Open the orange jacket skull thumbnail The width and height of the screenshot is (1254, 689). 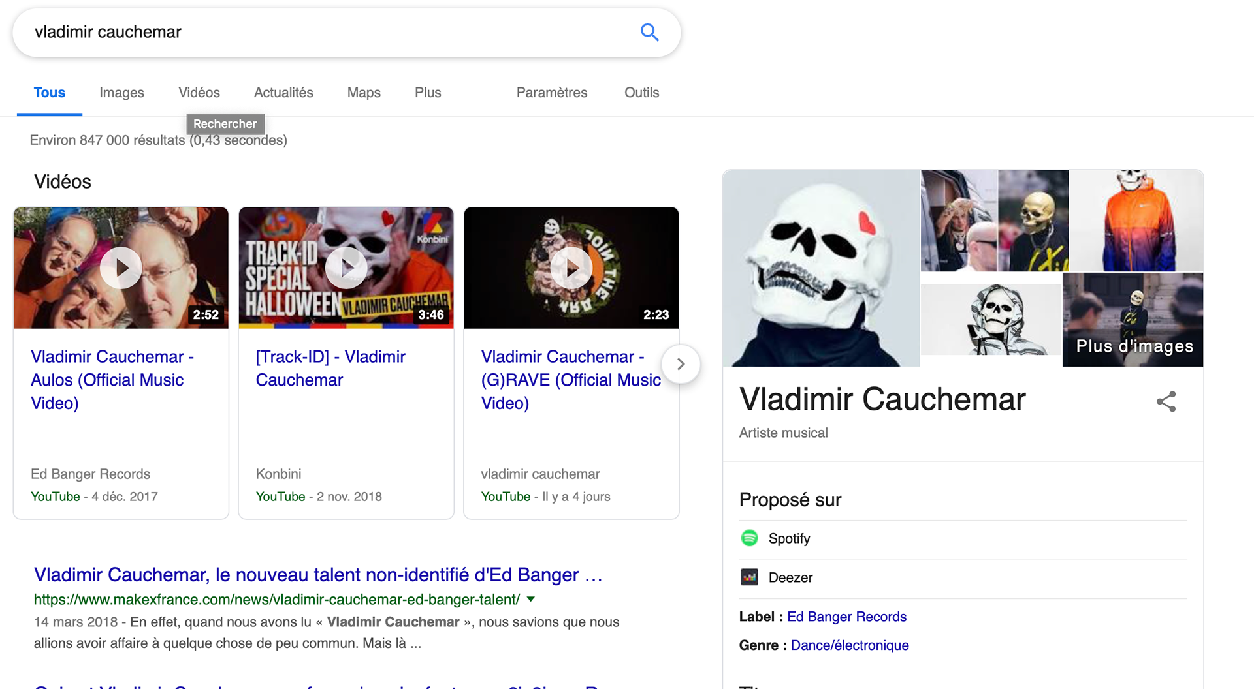click(1136, 221)
